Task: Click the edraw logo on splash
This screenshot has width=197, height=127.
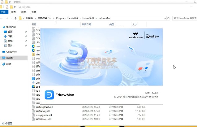Action: [152, 36]
